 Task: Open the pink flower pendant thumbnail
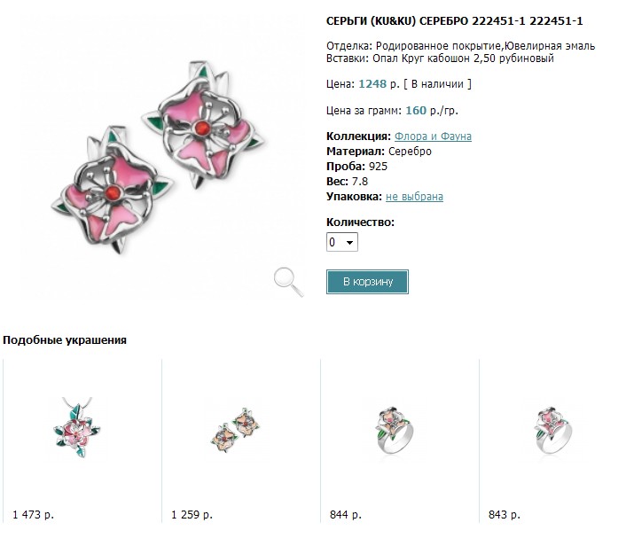(73, 433)
